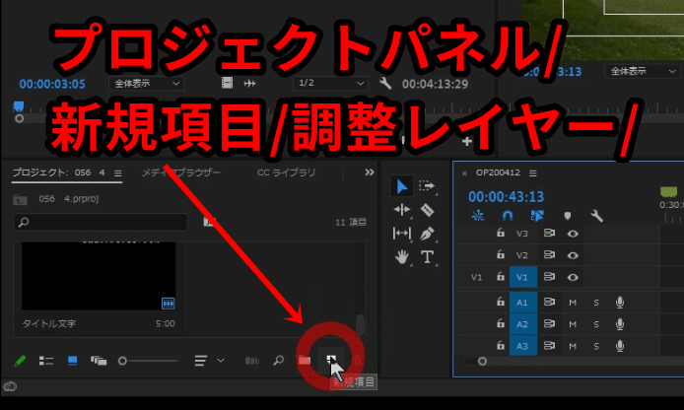Solo audio track A2
The height and width of the screenshot is (410, 684).
click(x=596, y=323)
